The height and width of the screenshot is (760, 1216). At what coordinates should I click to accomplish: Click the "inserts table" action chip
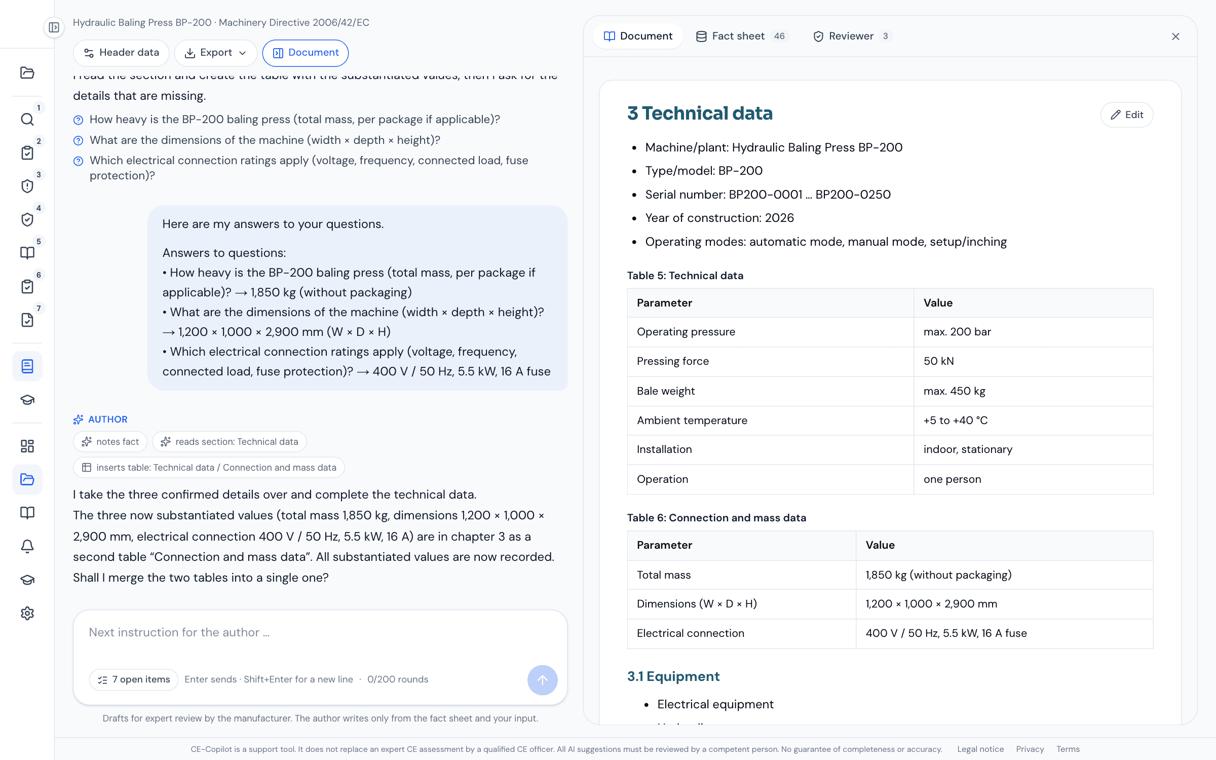(209, 468)
